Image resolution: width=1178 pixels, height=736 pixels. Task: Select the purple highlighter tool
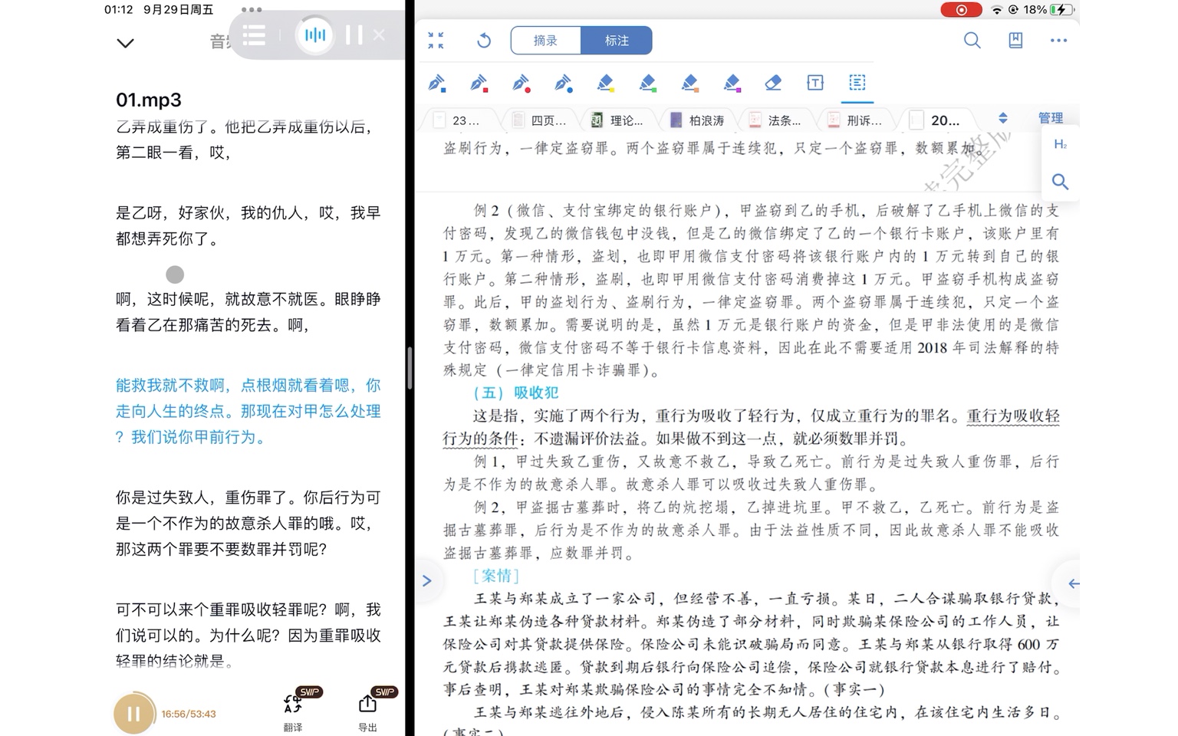(732, 83)
